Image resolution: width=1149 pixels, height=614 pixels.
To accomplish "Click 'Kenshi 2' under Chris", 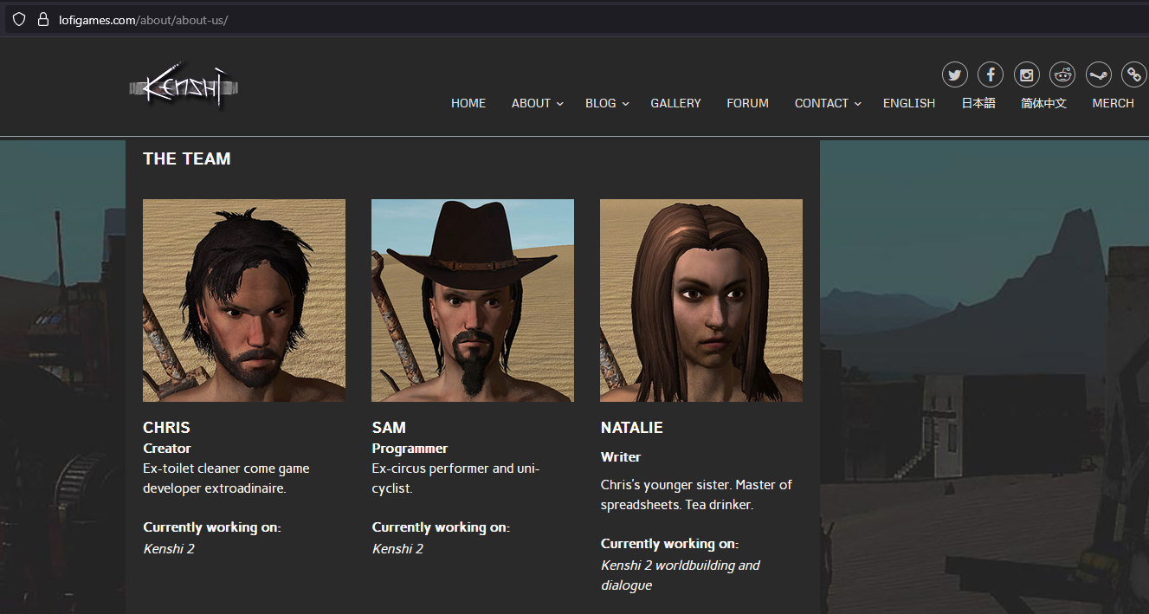I will [x=169, y=549].
